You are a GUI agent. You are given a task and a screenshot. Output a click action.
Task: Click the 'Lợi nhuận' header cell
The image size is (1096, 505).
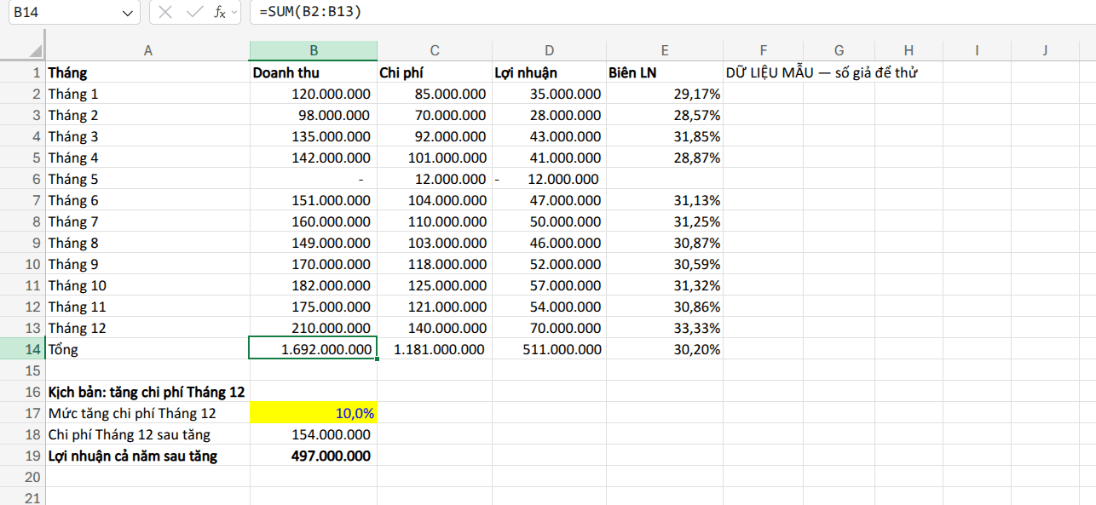549,72
